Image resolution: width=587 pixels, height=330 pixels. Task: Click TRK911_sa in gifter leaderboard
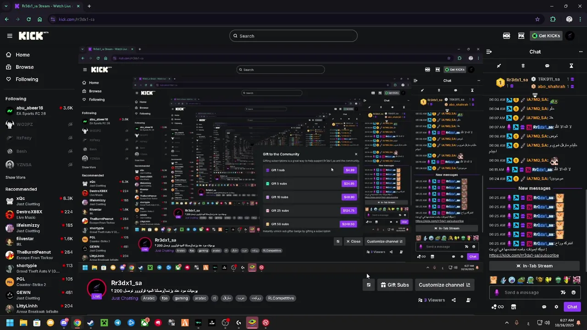tap(548, 79)
